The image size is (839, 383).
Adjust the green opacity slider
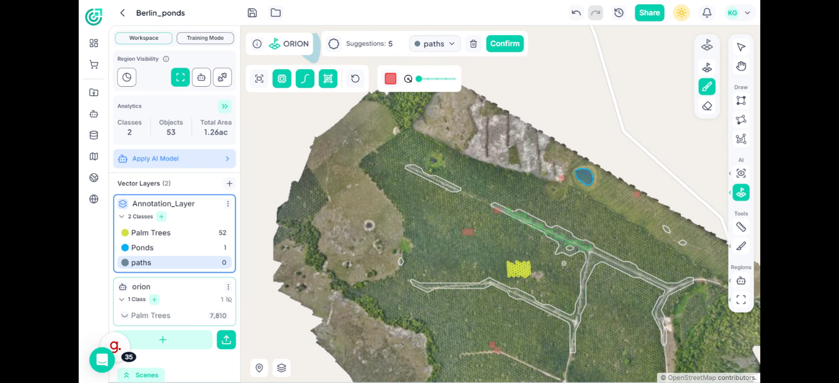pyautogui.click(x=436, y=79)
